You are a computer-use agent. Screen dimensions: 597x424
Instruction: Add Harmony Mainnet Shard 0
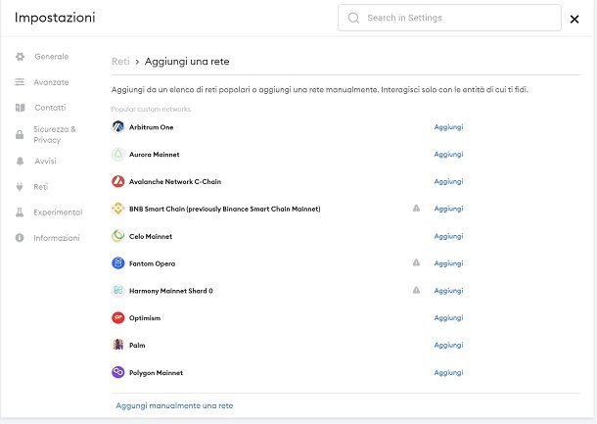pyautogui.click(x=448, y=291)
